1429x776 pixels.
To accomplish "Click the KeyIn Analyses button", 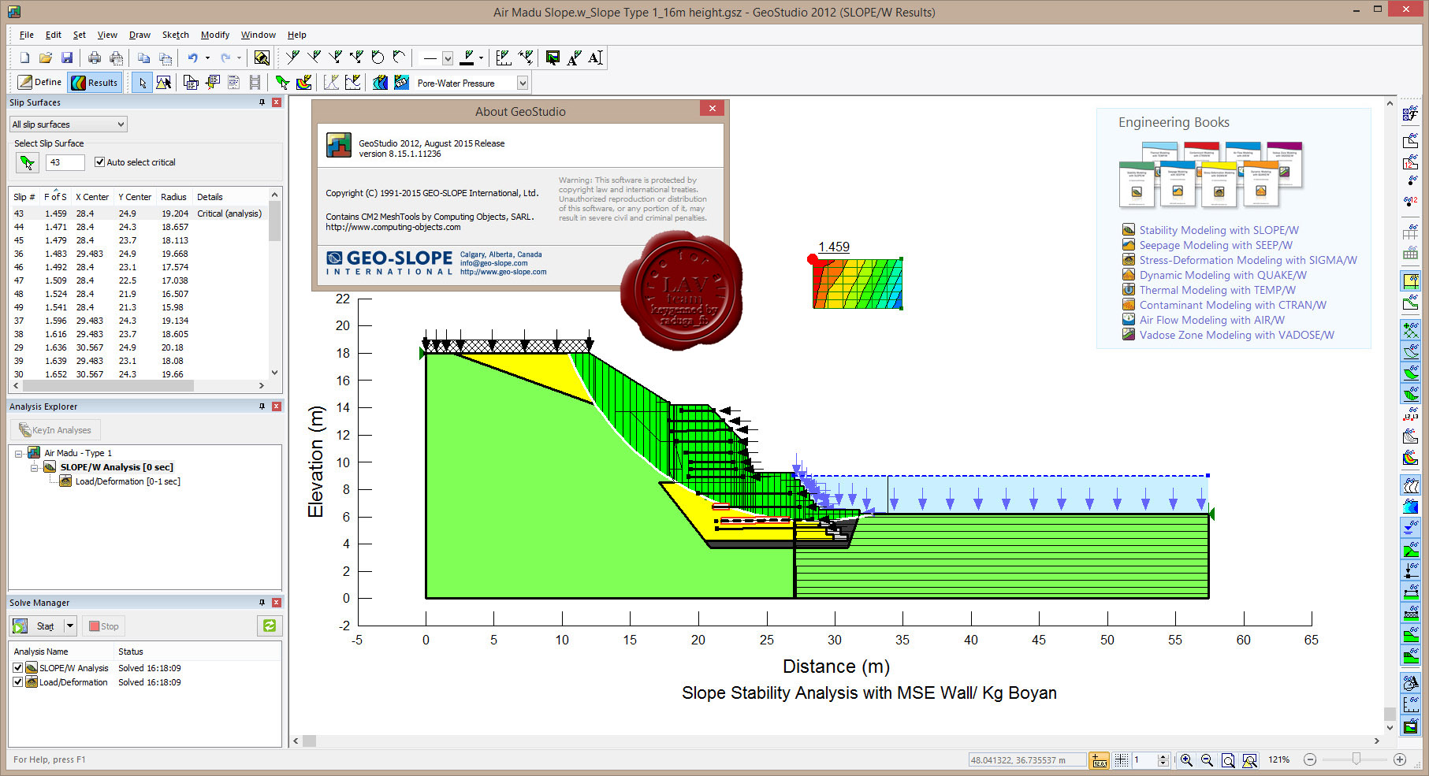I will tap(55, 430).
